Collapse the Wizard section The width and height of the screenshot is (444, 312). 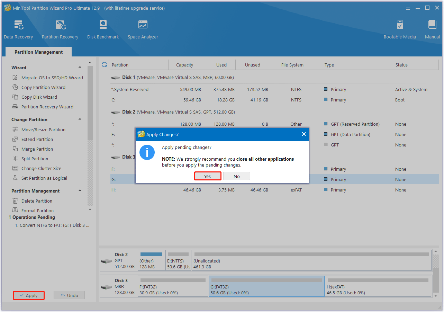(80, 68)
